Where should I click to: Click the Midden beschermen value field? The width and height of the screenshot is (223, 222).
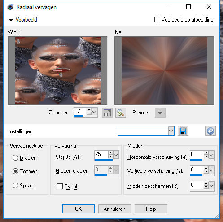(197, 185)
